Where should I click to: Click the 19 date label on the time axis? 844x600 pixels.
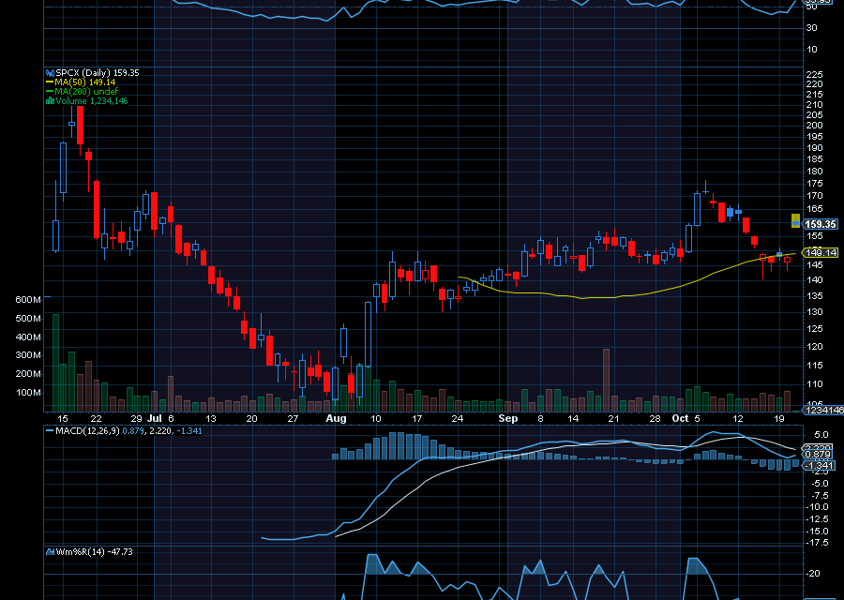point(779,419)
